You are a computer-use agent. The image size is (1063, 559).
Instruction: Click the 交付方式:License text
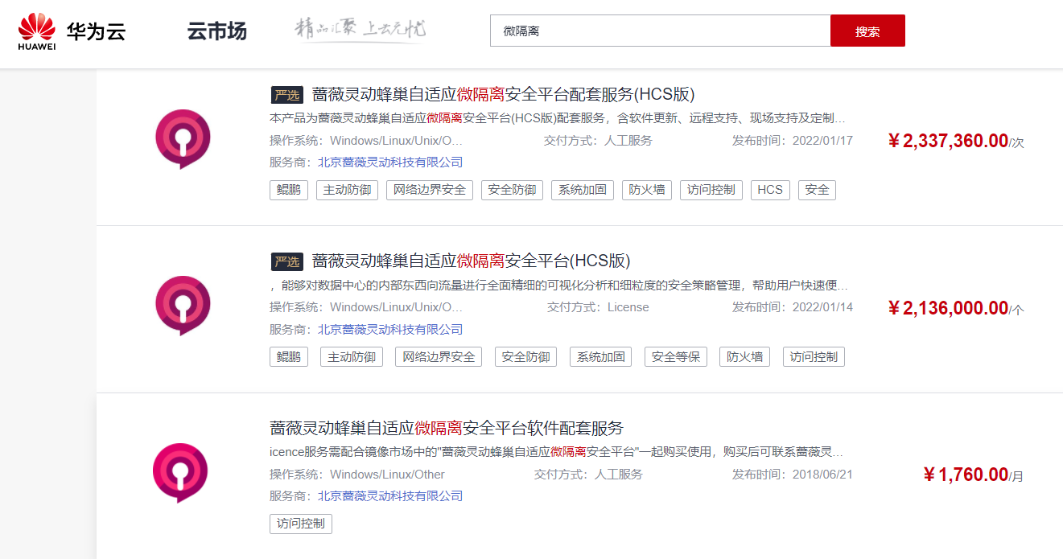[598, 307]
